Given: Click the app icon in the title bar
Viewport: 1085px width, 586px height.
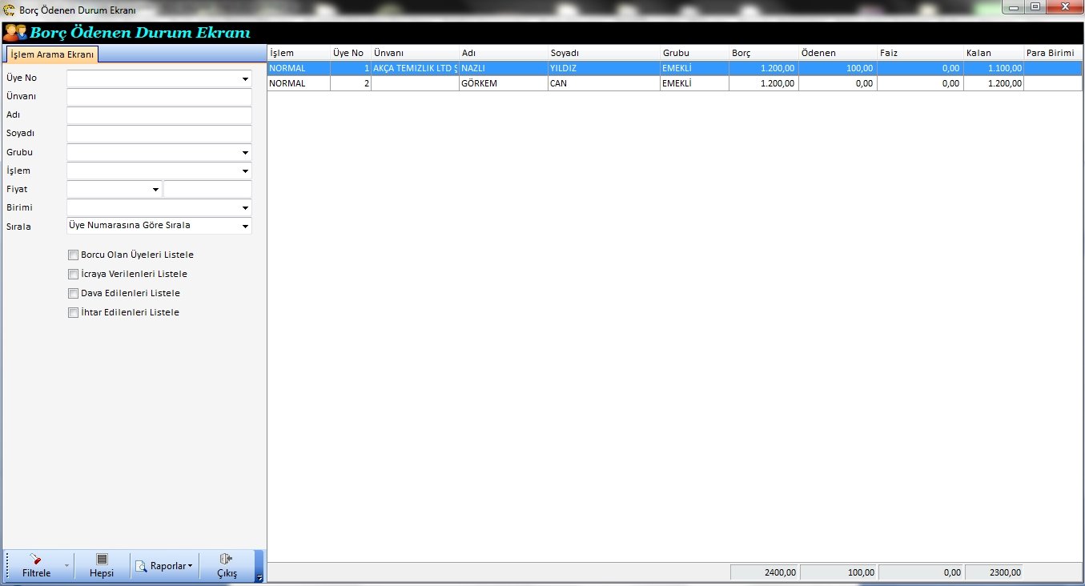Looking at the screenshot, I should coord(10,10).
